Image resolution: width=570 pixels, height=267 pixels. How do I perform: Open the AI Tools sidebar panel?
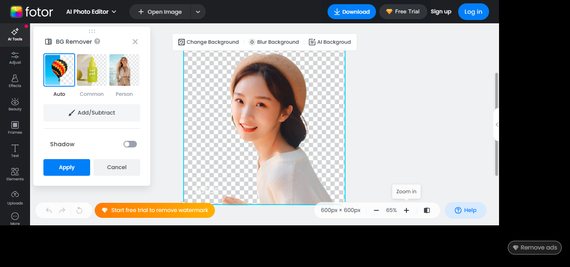pos(15,35)
